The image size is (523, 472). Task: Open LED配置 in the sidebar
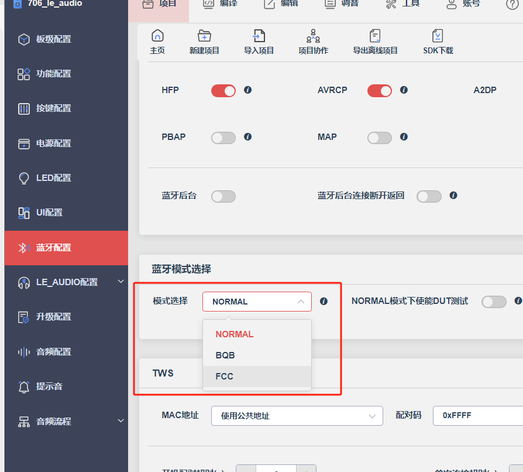66,178
